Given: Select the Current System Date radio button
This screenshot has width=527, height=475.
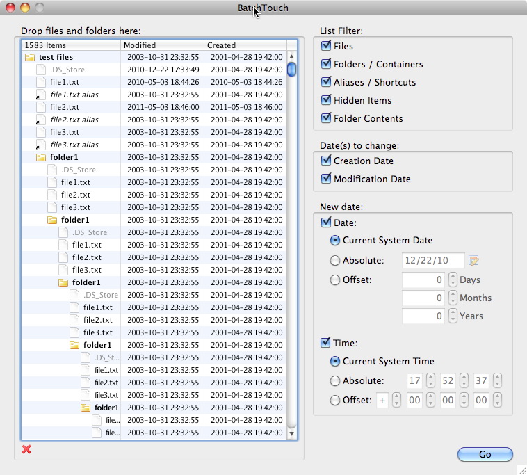Looking at the screenshot, I should click(x=334, y=241).
